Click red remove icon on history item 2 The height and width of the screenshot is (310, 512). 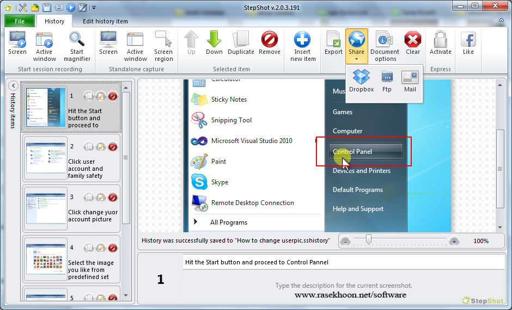coord(113,146)
